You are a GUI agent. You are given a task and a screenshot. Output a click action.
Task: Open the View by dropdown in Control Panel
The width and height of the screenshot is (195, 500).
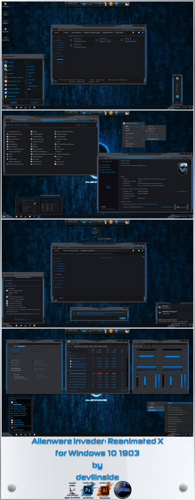85,125
